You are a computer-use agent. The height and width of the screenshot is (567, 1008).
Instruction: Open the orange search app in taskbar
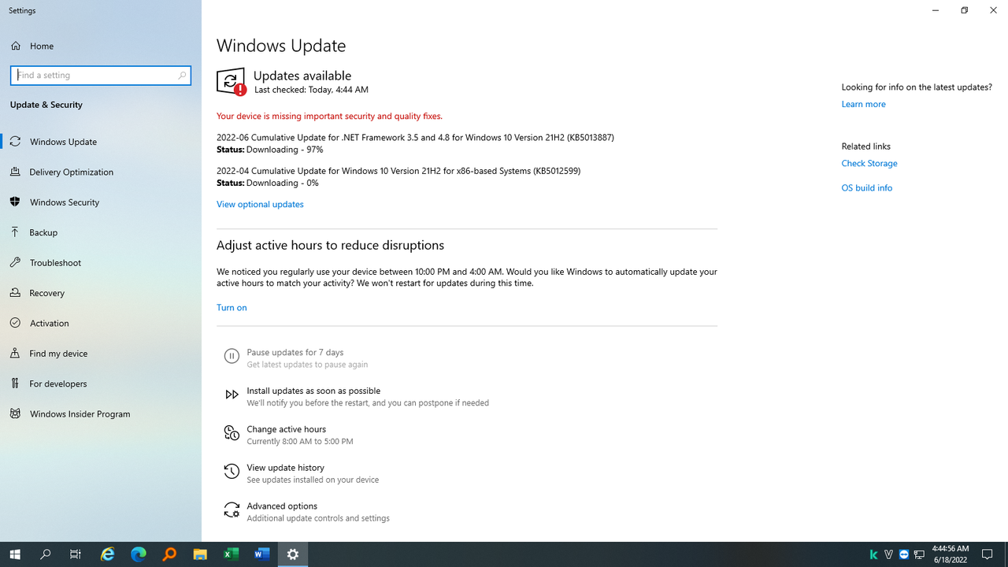click(169, 554)
